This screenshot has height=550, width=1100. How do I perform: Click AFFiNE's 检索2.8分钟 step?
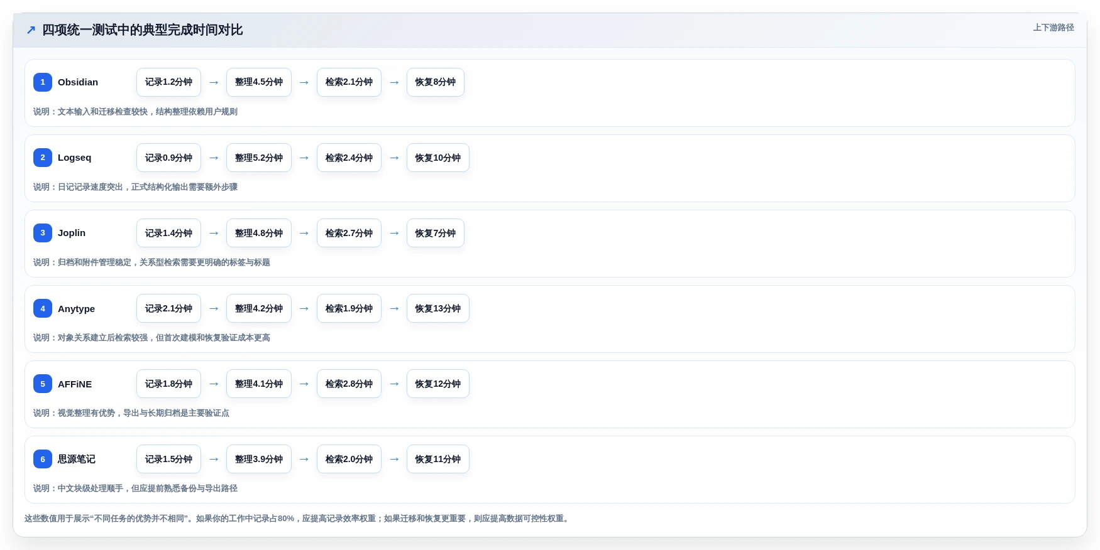pos(349,384)
